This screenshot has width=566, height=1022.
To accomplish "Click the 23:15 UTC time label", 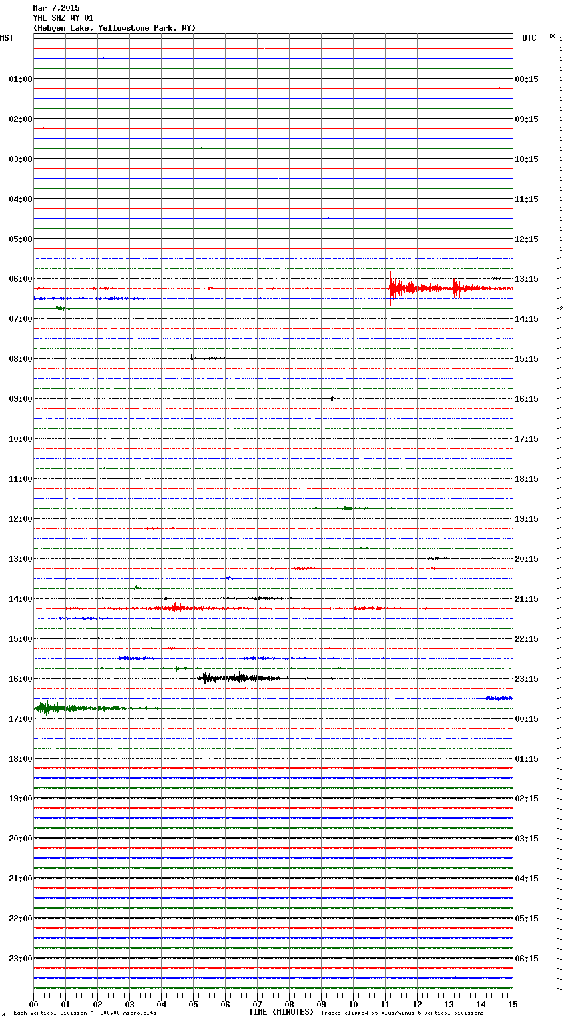I will click(x=527, y=679).
